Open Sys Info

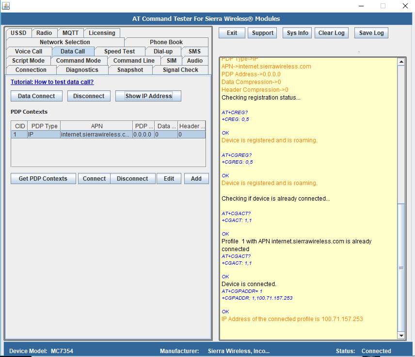[x=297, y=33]
